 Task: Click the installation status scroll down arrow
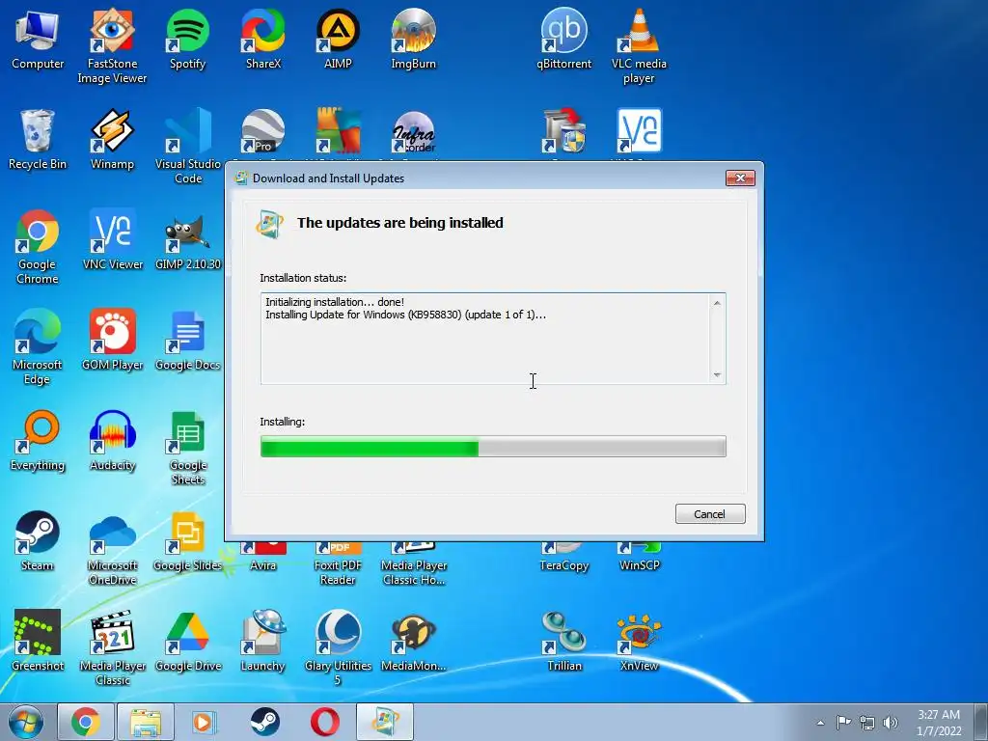coord(717,375)
